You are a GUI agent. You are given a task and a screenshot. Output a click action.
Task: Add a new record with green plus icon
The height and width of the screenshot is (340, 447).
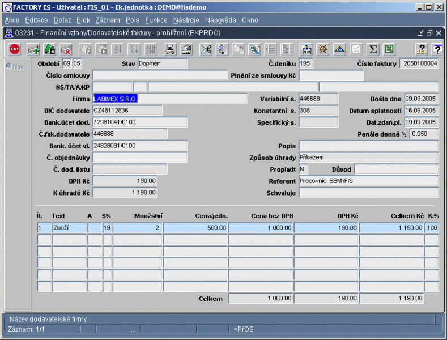(33, 49)
